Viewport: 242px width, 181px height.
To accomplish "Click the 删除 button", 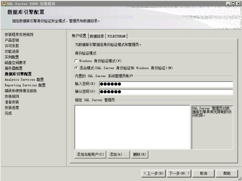I will 140,155.
